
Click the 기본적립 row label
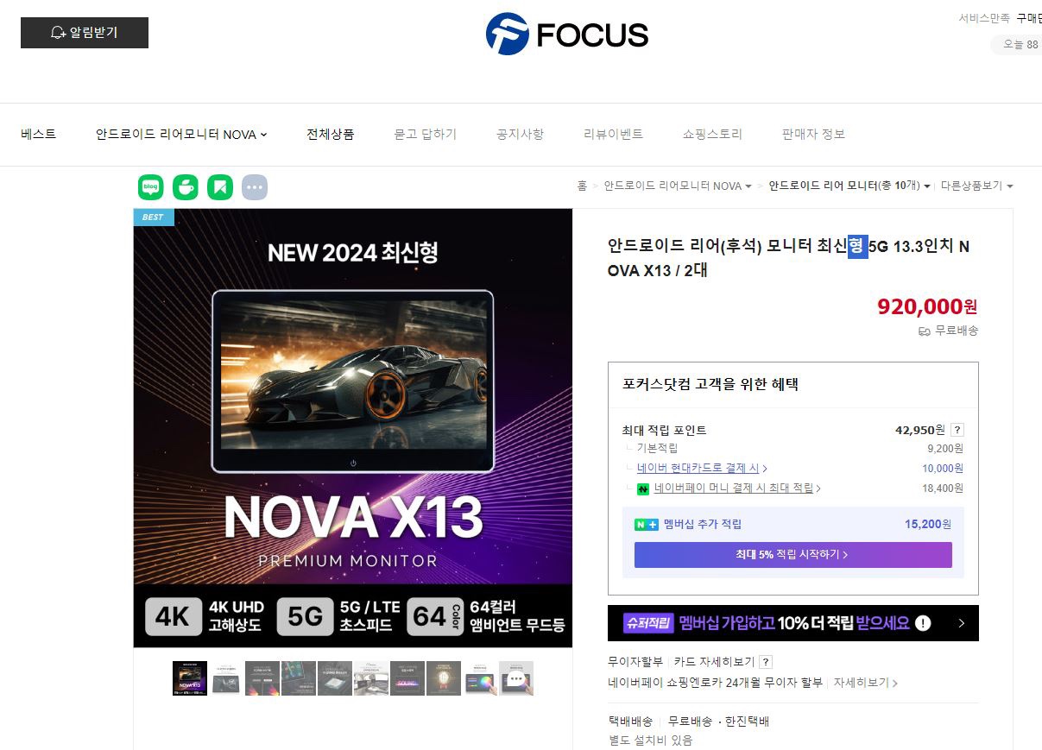tap(657, 448)
